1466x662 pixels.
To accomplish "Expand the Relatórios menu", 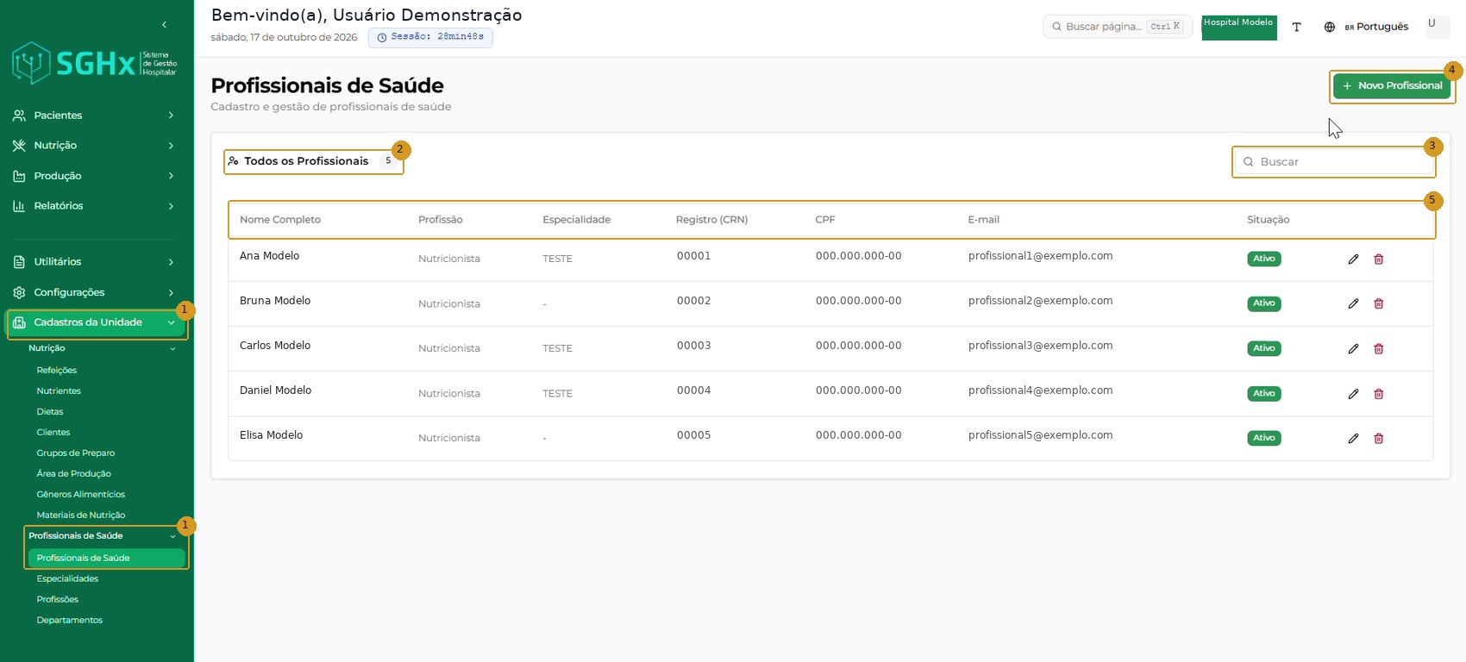I will pos(94,206).
